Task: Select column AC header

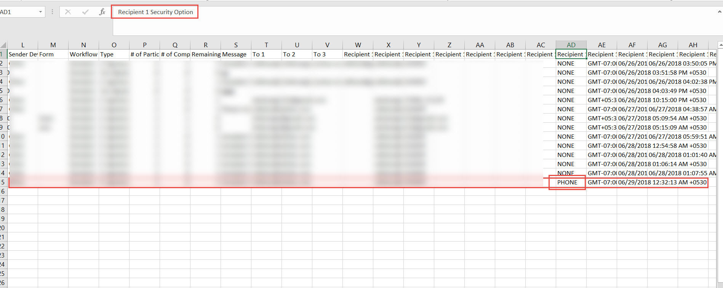Action: click(541, 45)
